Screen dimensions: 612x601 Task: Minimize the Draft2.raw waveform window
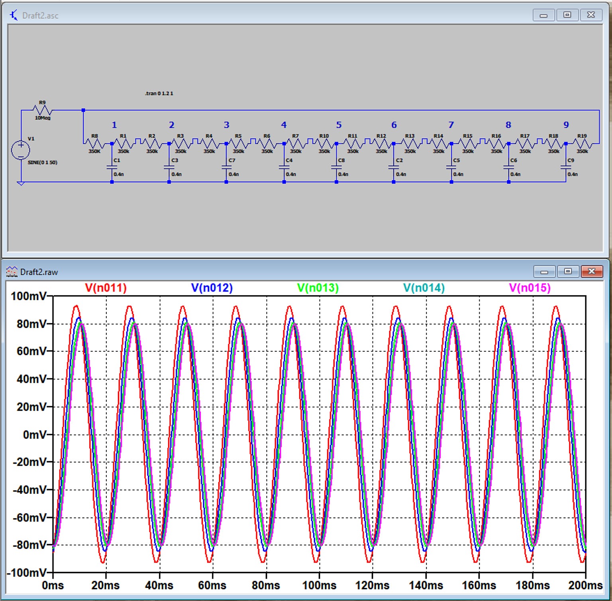click(544, 272)
